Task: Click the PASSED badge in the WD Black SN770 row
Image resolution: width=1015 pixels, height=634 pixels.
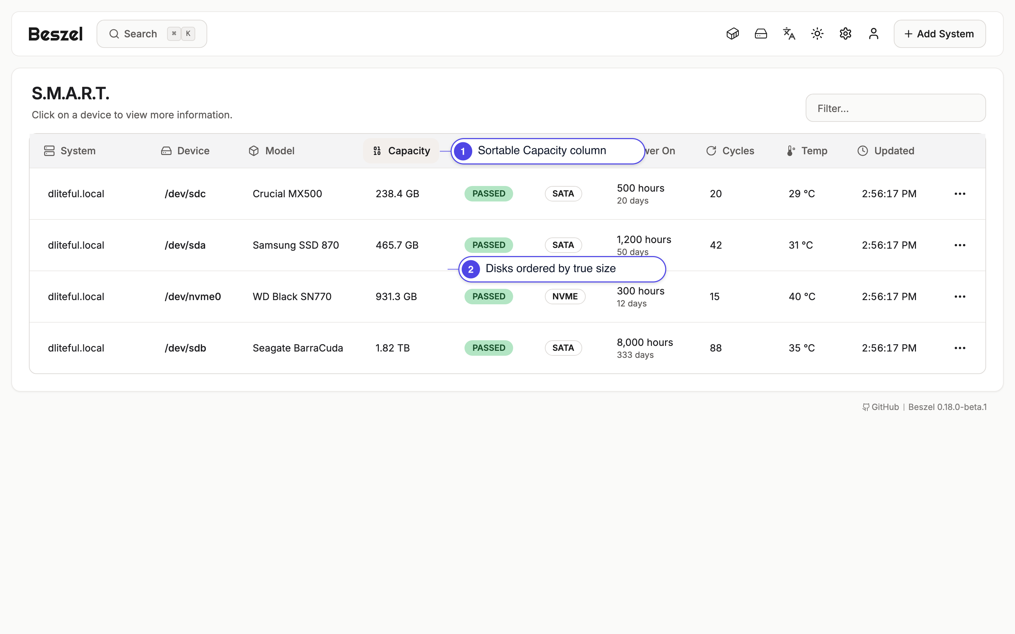Action: (x=488, y=297)
